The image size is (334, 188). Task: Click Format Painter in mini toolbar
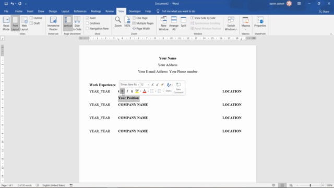pos(162,85)
